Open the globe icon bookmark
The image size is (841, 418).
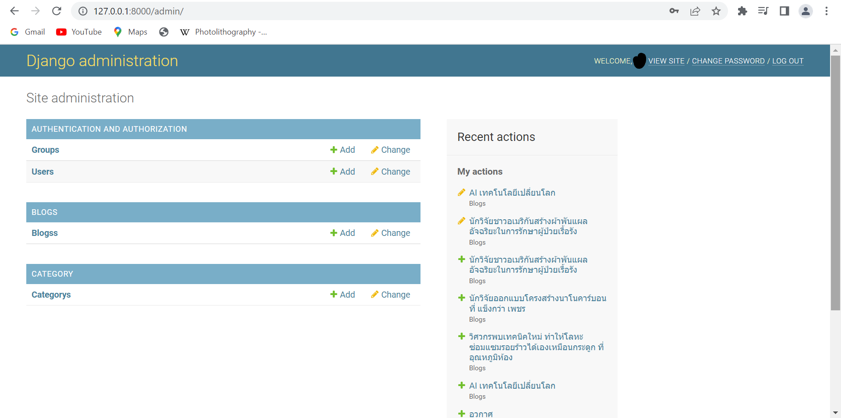point(164,32)
